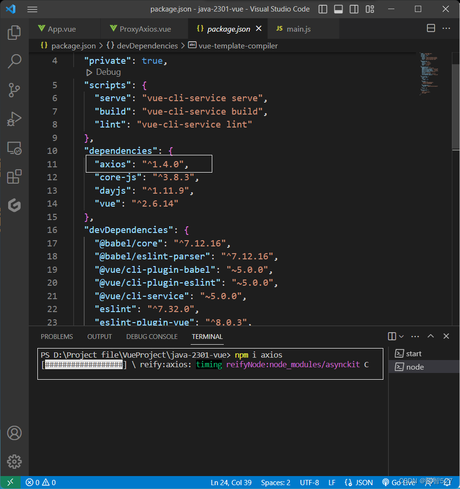The height and width of the screenshot is (489, 460).
Task: Switch to the ProxyAxios.vue tab
Action: [145, 29]
